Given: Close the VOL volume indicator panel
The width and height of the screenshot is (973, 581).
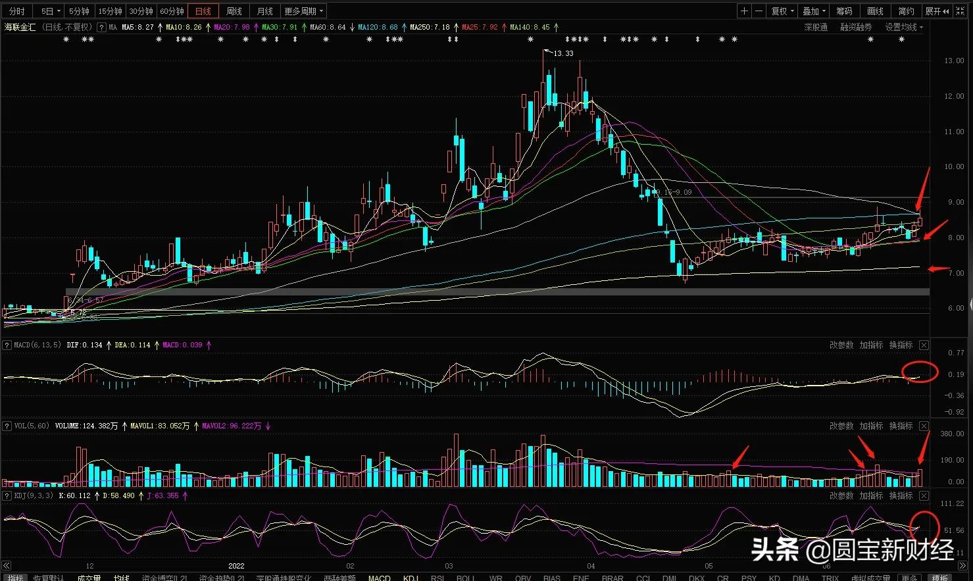Looking at the screenshot, I should [924, 426].
